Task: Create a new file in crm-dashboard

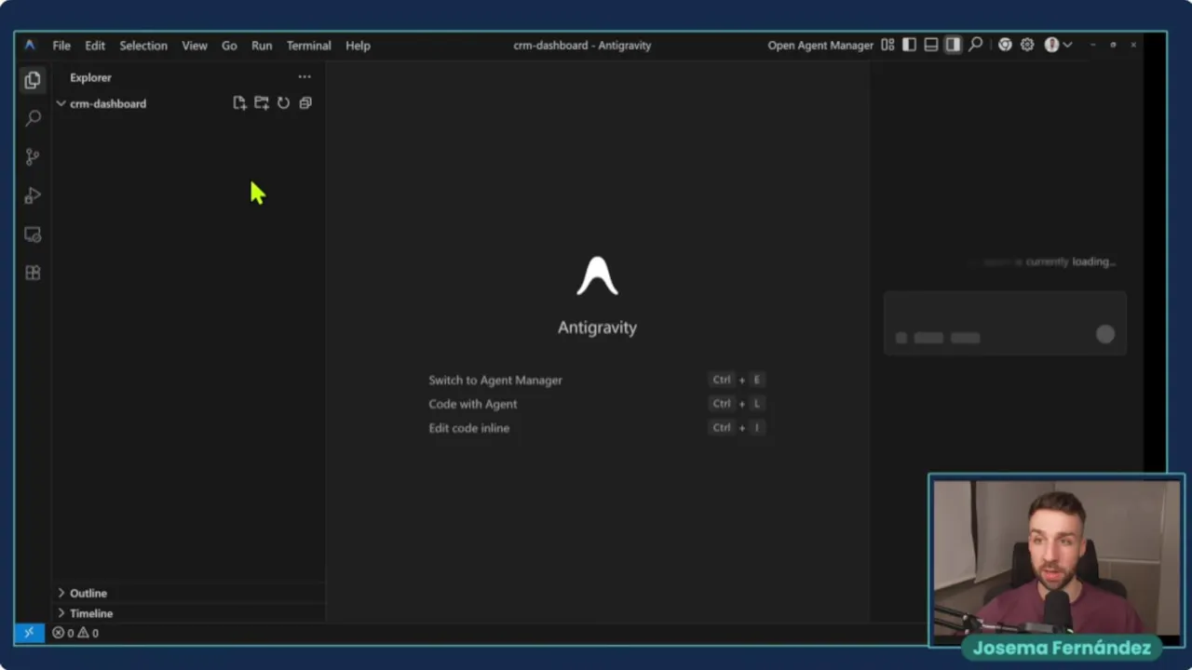Action: [239, 103]
